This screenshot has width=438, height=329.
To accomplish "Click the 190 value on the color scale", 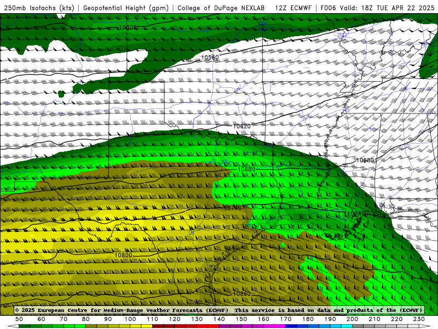I will [x=330, y=319].
